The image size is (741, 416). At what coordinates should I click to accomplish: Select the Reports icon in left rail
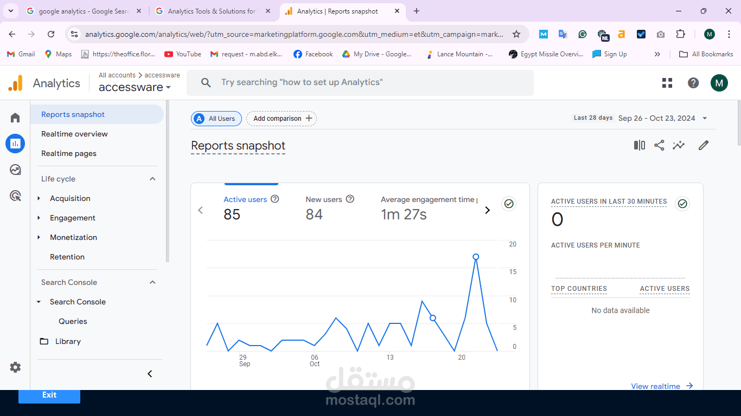[15, 144]
